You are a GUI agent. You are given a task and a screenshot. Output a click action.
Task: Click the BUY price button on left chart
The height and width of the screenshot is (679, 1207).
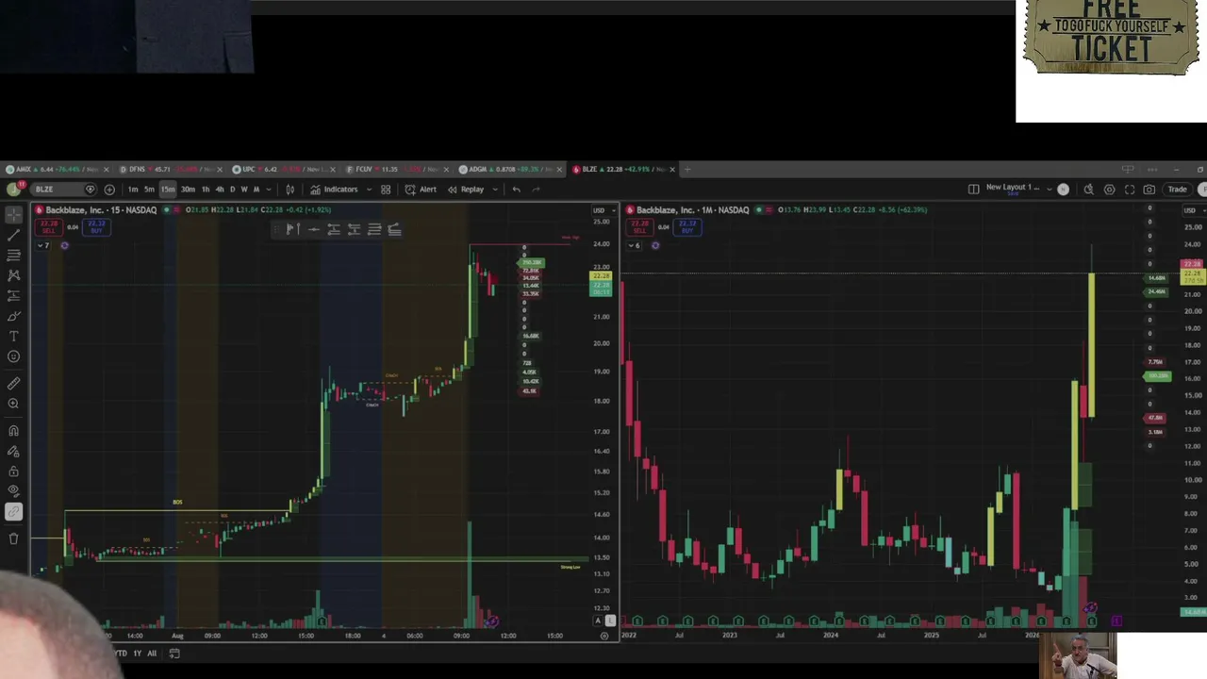click(95, 227)
